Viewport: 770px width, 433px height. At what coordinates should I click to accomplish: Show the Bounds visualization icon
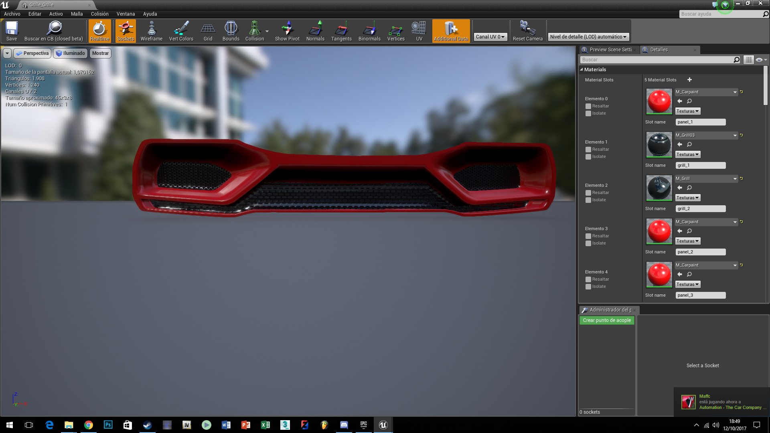pyautogui.click(x=231, y=31)
